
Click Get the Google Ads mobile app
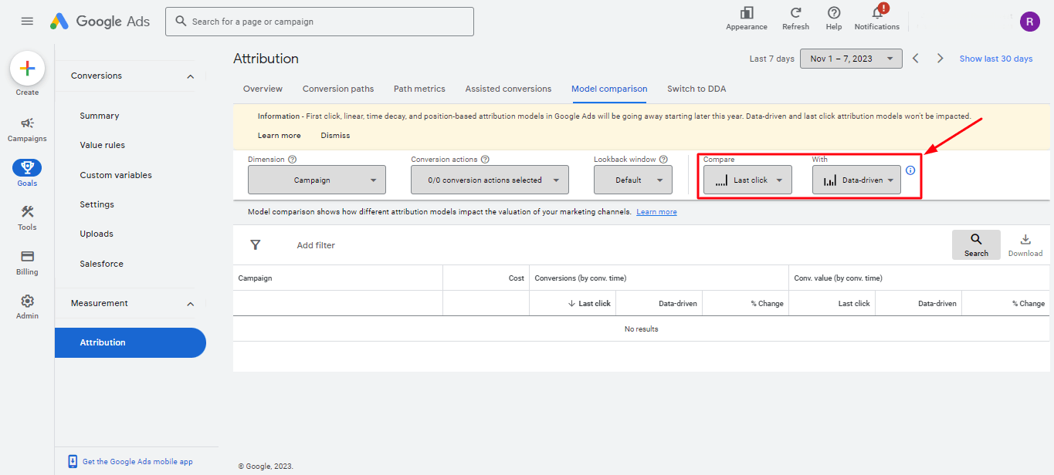pos(137,462)
